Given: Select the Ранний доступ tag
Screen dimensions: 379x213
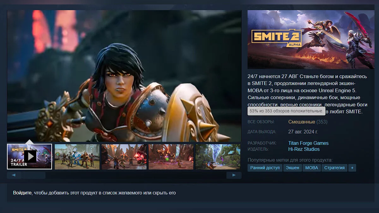Looking at the screenshot, I should [x=265, y=168].
